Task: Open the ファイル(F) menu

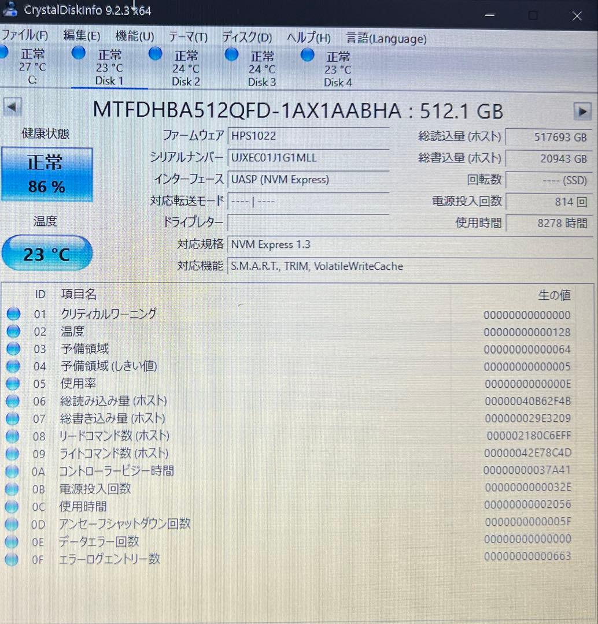Action: click(x=25, y=35)
